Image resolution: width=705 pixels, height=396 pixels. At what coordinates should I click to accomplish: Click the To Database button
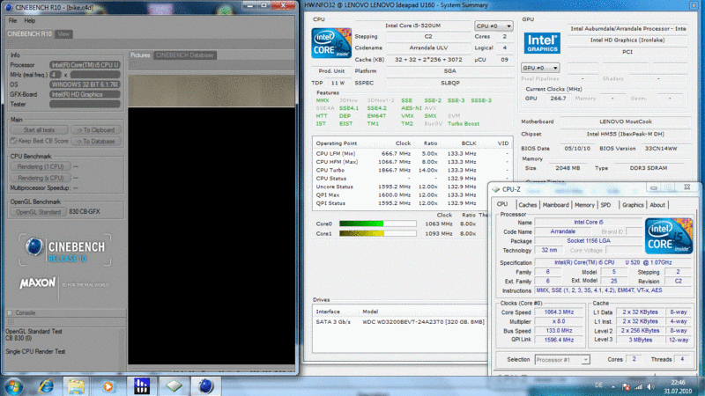point(96,142)
